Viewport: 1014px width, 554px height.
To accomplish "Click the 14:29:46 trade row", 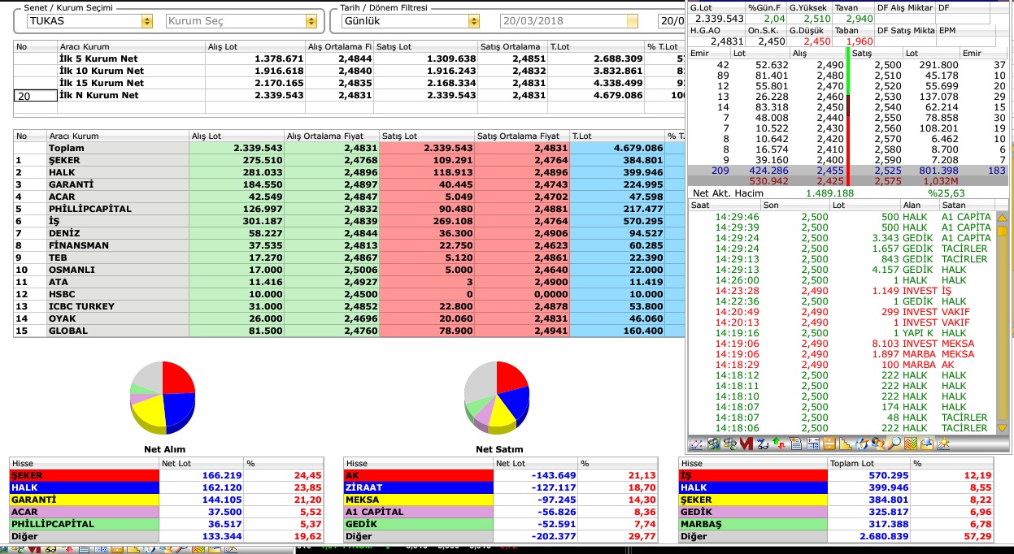I will pyautogui.click(x=842, y=217).
